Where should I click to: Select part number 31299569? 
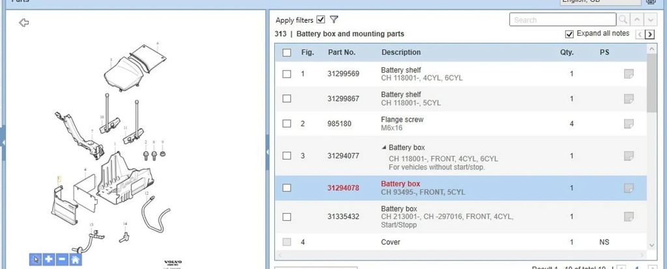[343, 74]
